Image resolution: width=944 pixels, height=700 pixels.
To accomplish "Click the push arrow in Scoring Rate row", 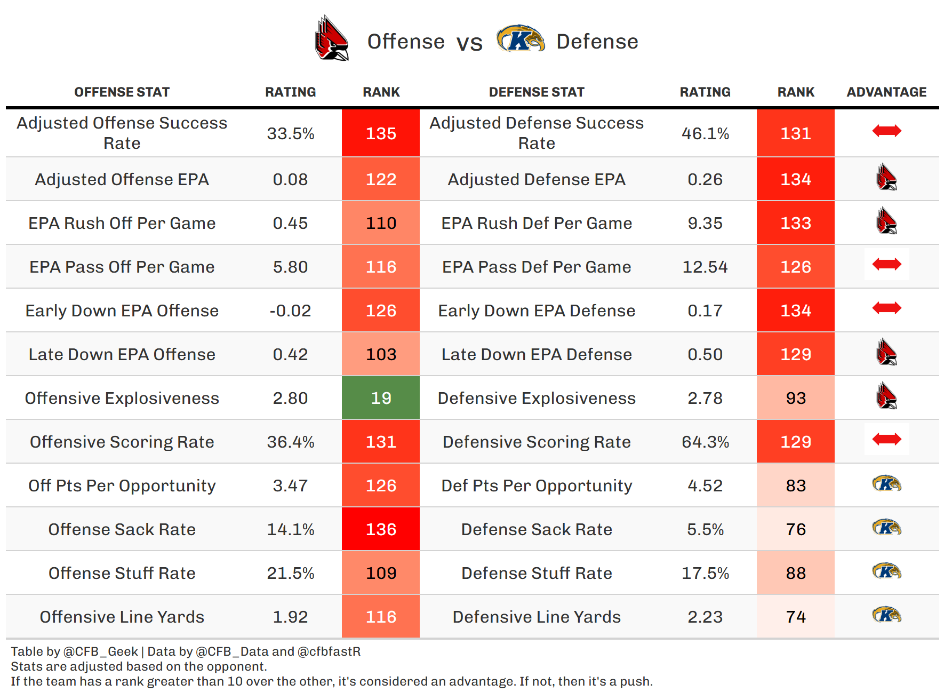I will tap(886, 439).
